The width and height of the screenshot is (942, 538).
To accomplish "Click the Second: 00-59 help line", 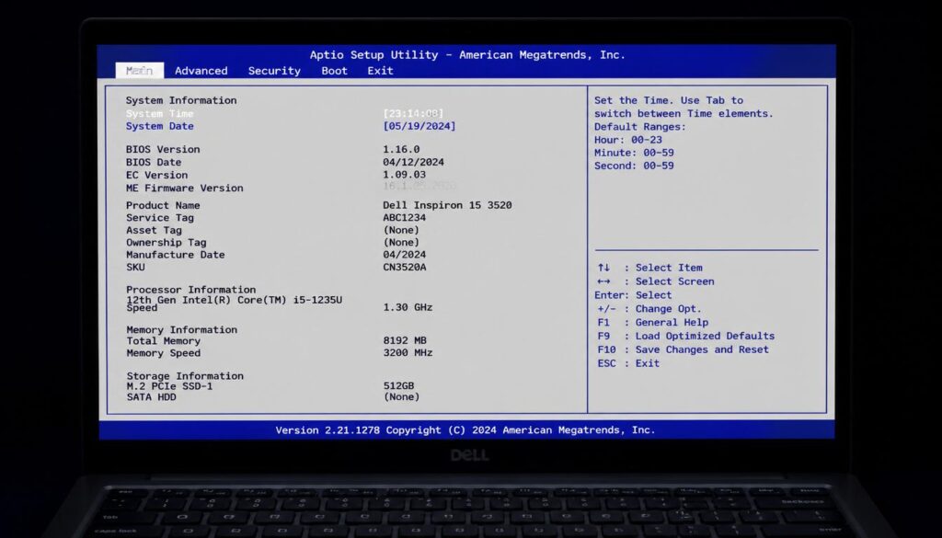I will pyautogui.click(x=634, y=166).
